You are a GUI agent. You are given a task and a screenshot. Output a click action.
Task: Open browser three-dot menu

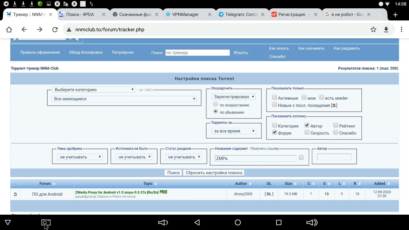pos(402,29)
